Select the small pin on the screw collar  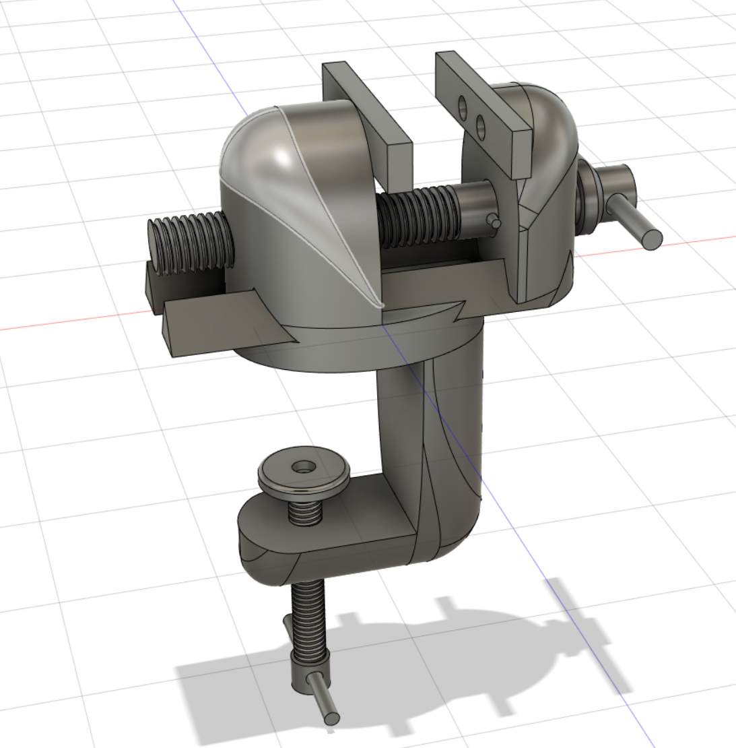pos(494,221)
